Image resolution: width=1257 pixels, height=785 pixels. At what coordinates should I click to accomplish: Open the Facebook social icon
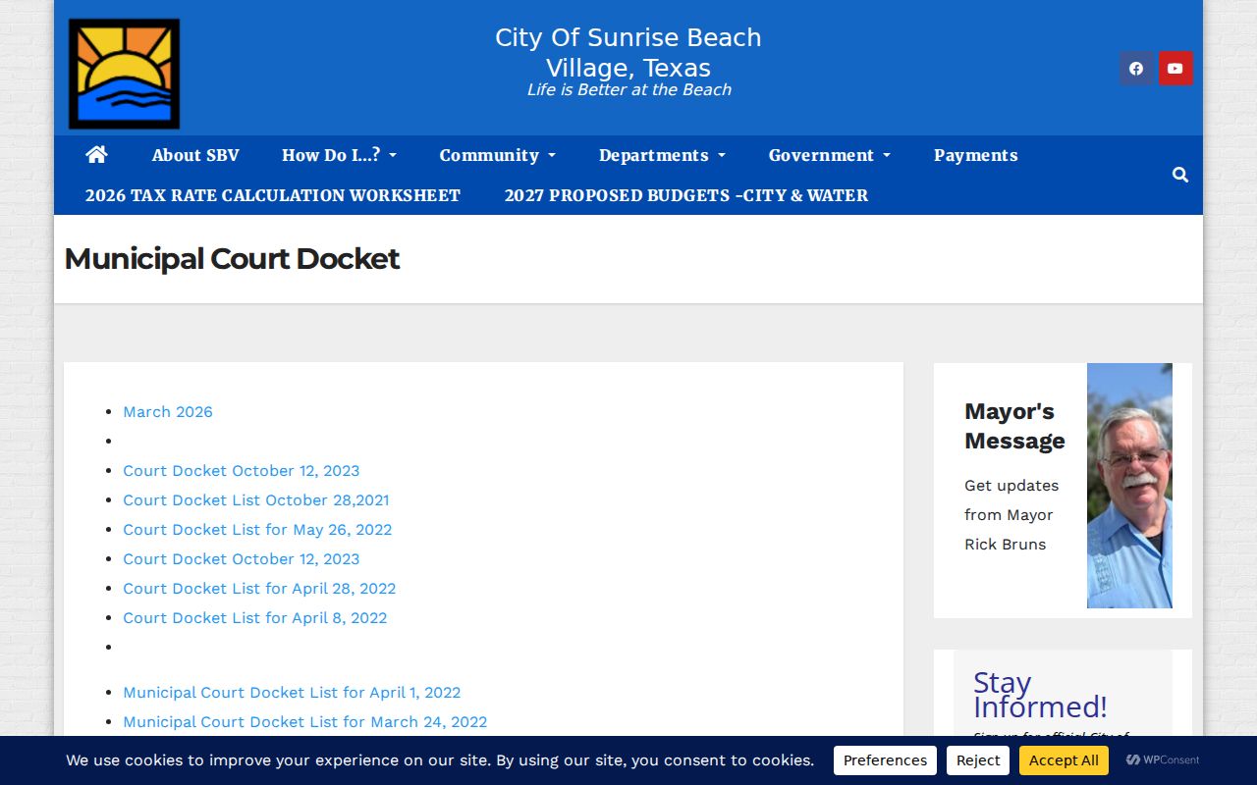[1136, 69]
